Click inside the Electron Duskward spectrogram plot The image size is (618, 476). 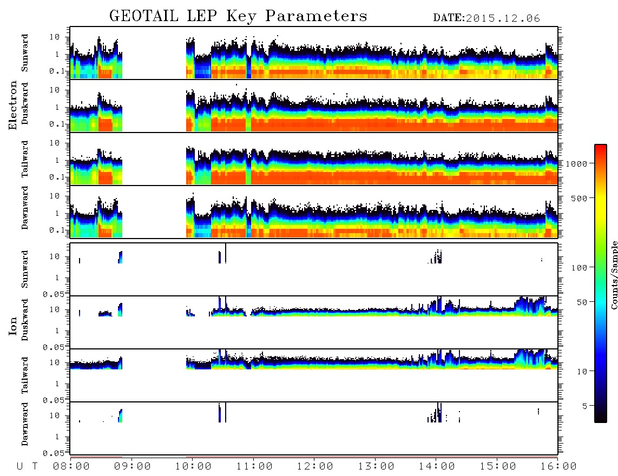314,105
